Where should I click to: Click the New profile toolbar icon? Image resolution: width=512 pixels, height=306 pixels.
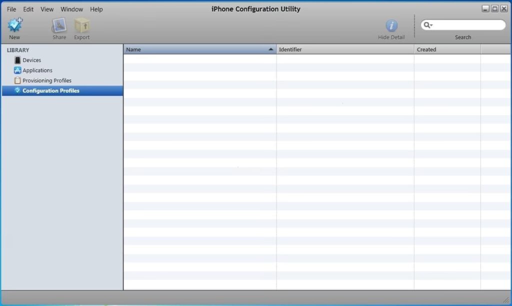pos(15,25)
